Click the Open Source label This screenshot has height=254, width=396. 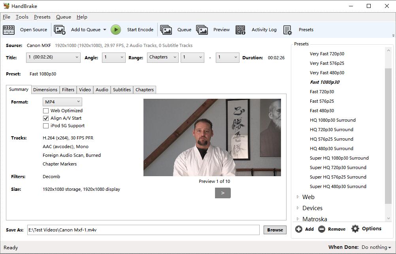click(x=34, y=30)
